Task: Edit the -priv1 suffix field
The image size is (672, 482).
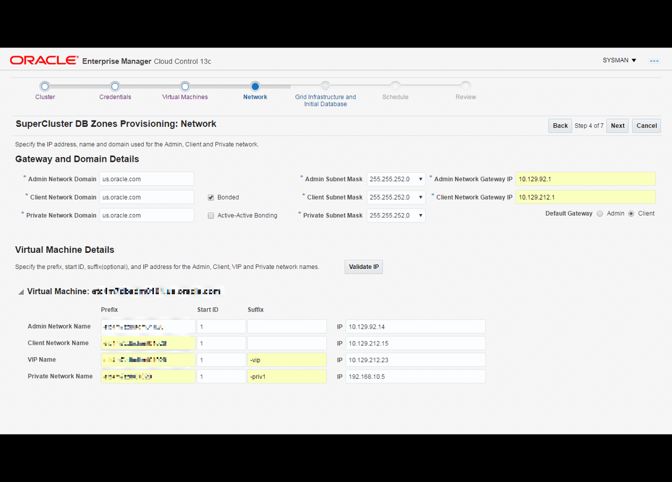Action: click(x=287, y=377)
